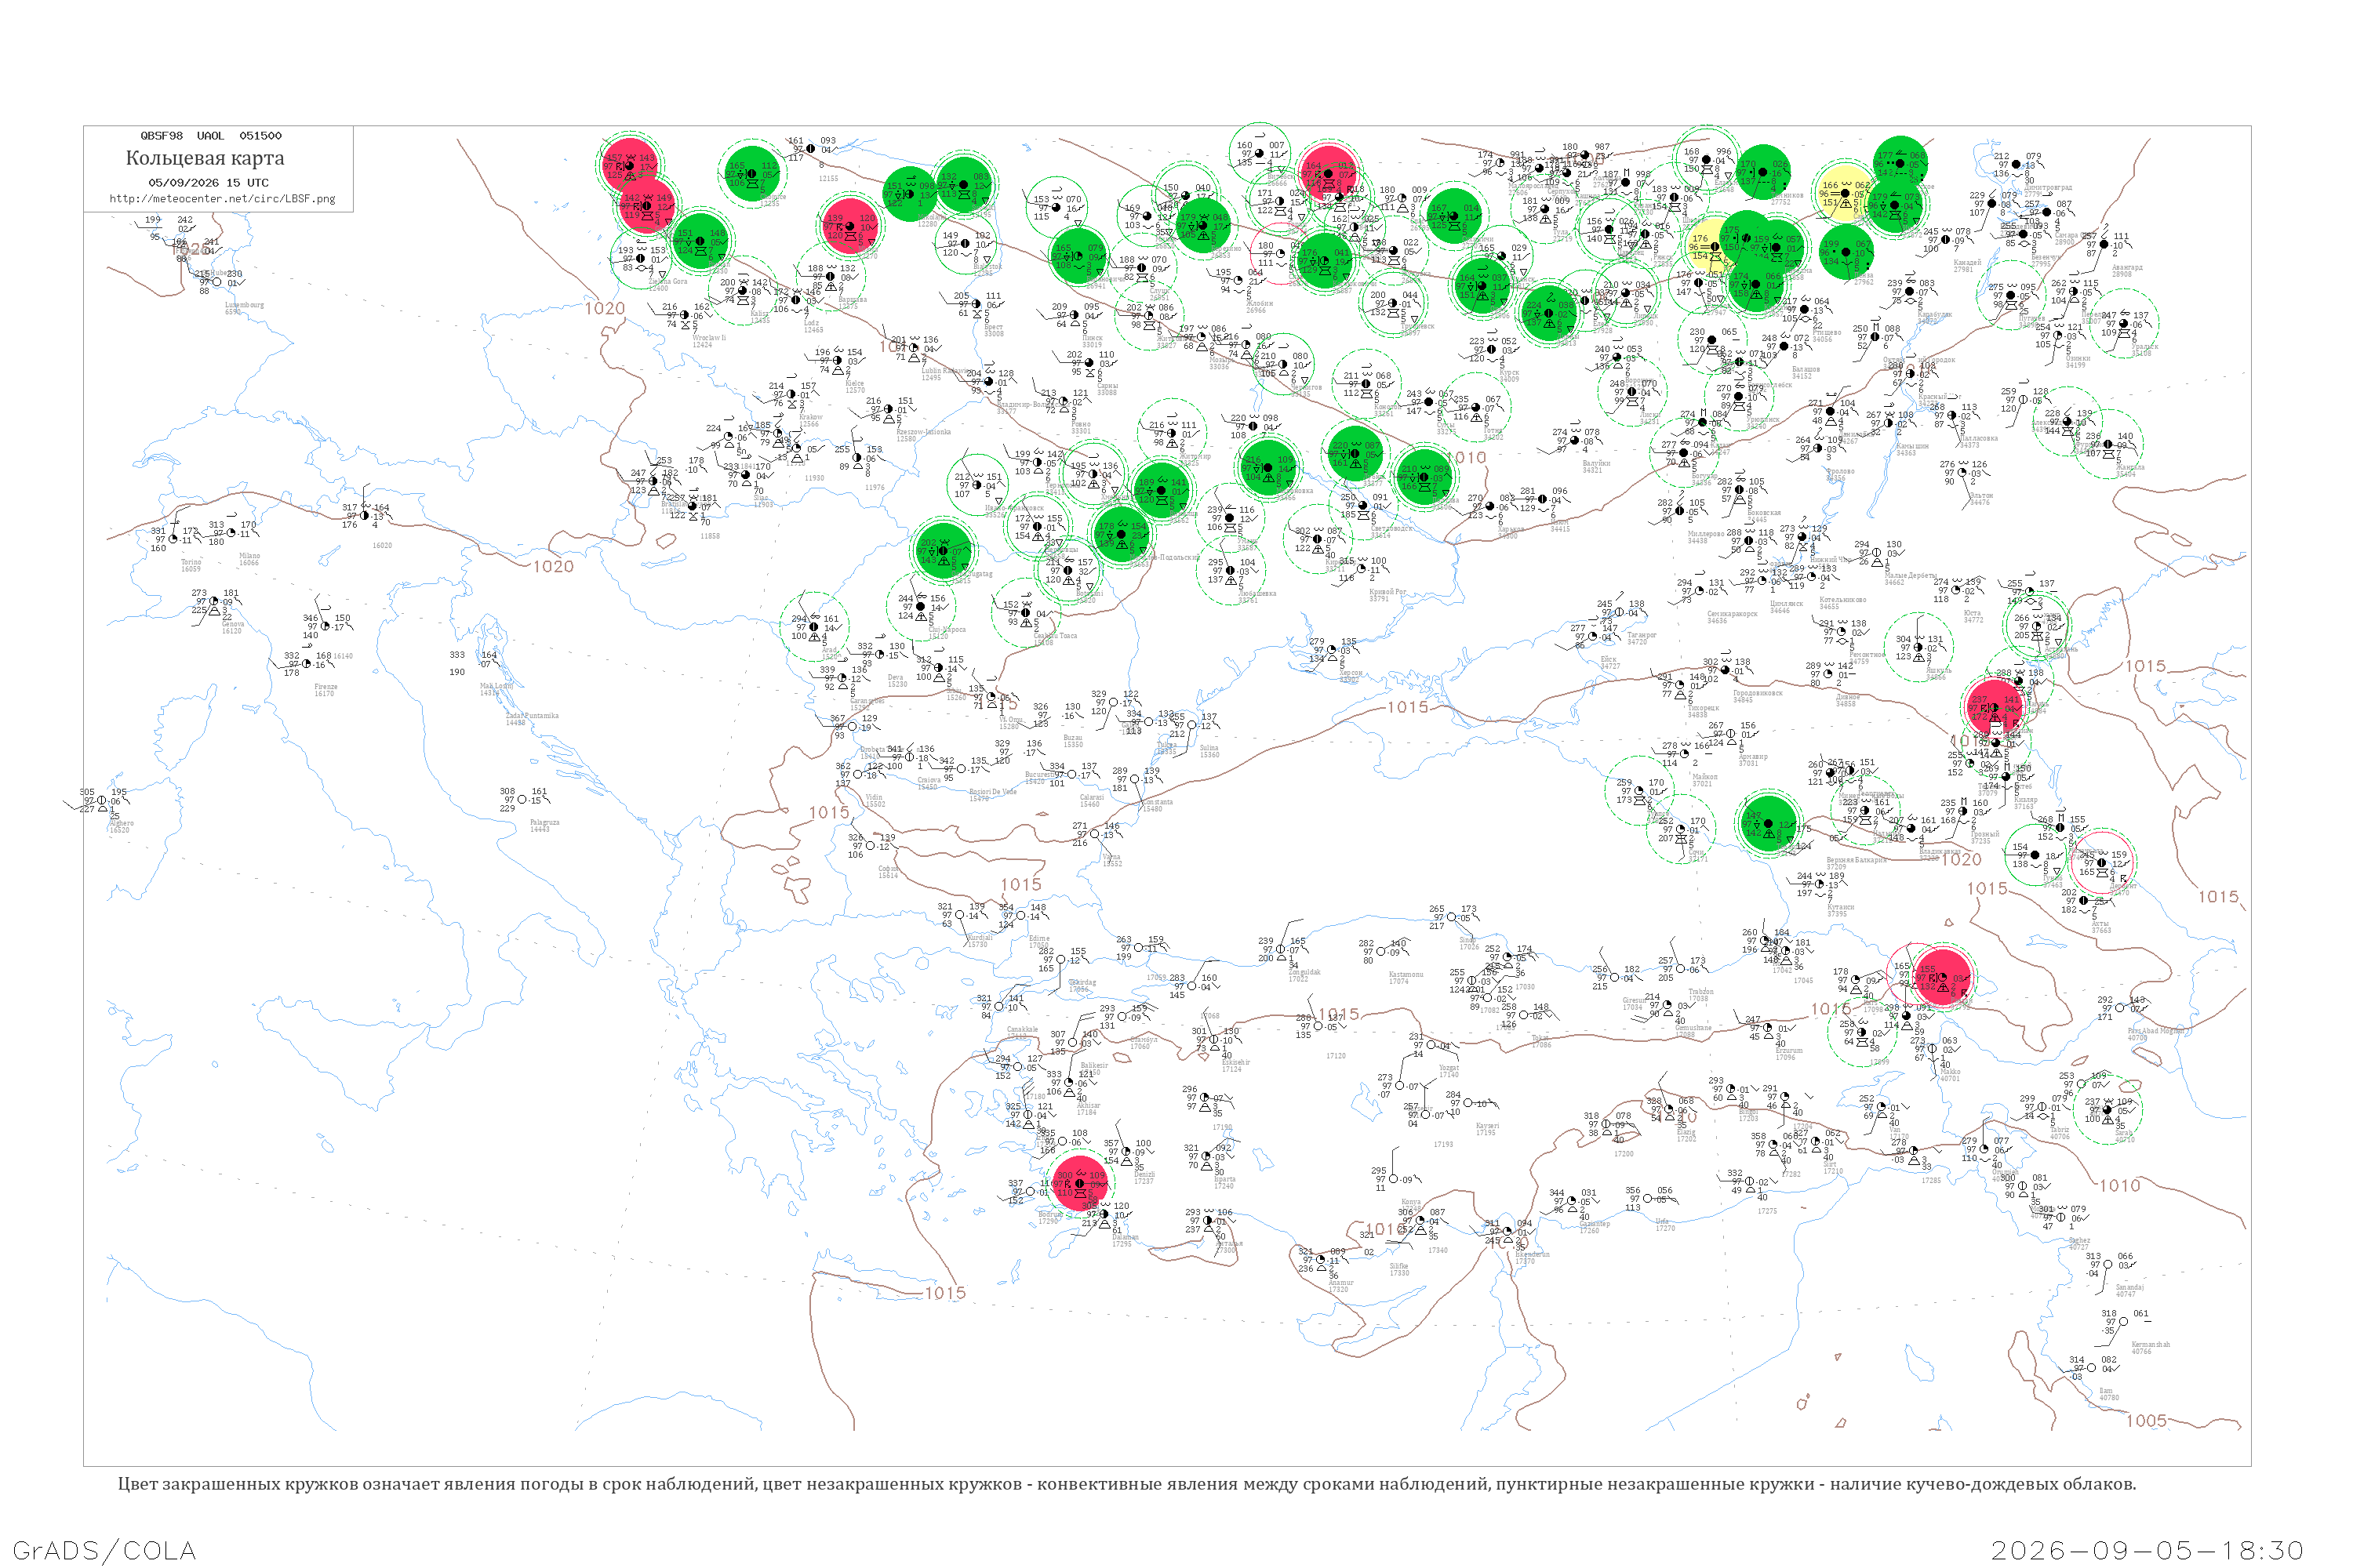Click the green station marker at Poznan 12330
Screen dimensions: 2353x1568
700,241
